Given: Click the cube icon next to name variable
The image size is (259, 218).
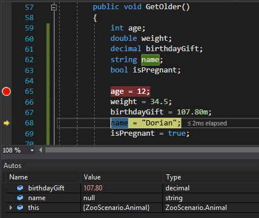Looking at the screenshot, I should click(x=20, y=198).
